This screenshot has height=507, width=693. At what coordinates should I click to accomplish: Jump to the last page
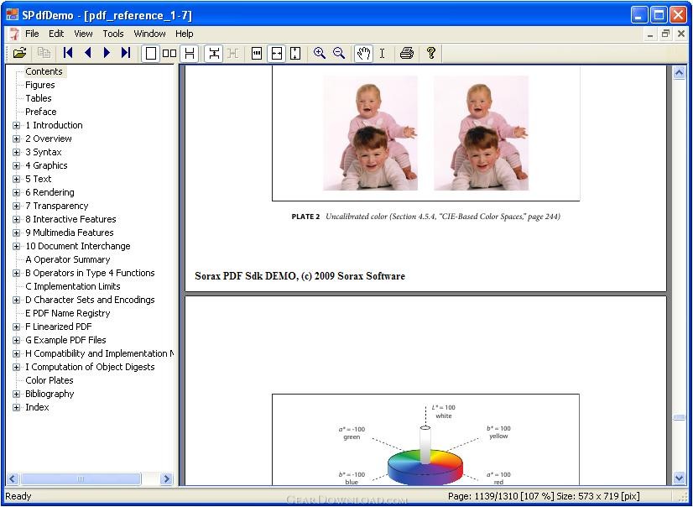point(126,53)
